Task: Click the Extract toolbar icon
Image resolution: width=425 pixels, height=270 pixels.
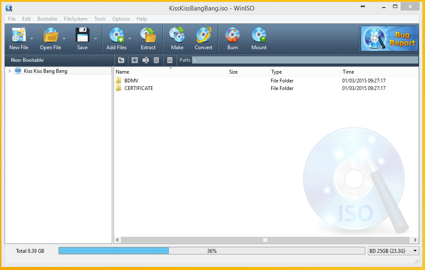Action: click(148, 35)
